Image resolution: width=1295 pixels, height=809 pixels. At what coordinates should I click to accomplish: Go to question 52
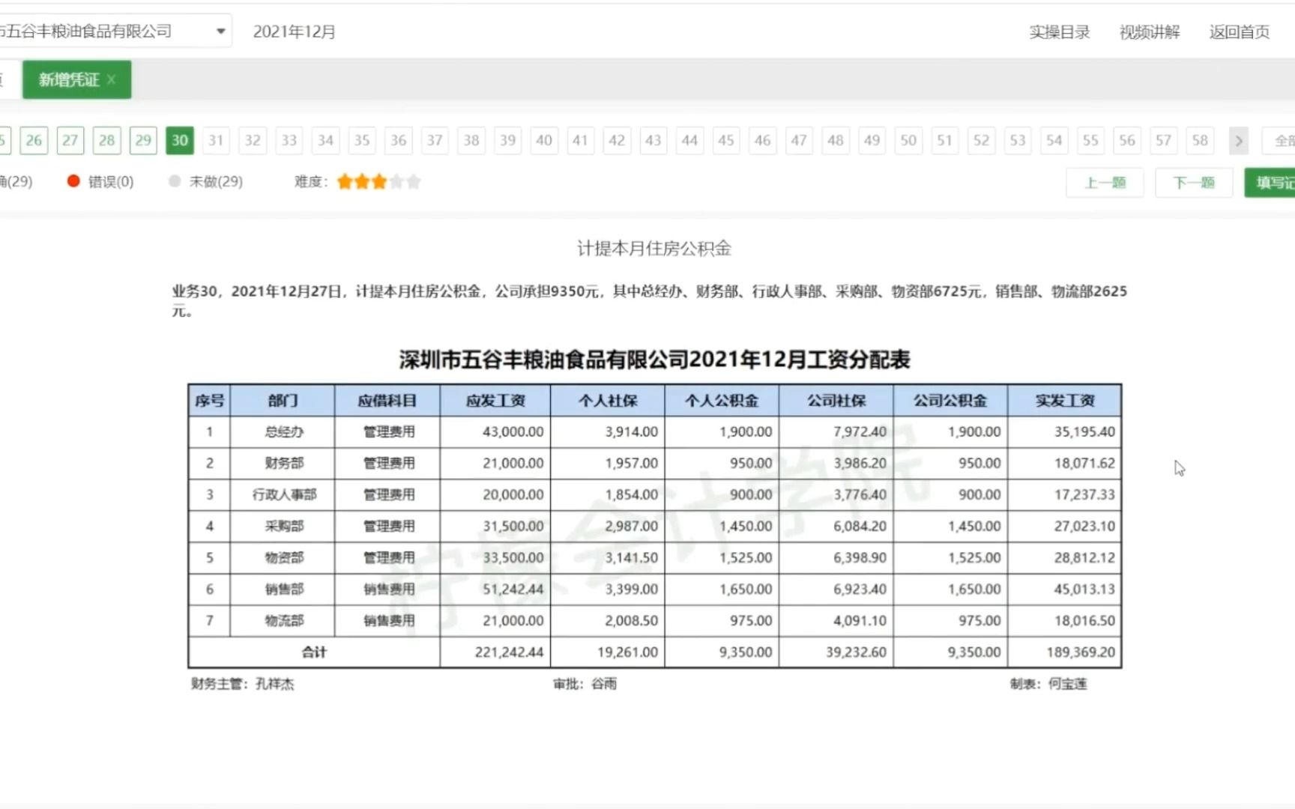click(x=981, y=140)
